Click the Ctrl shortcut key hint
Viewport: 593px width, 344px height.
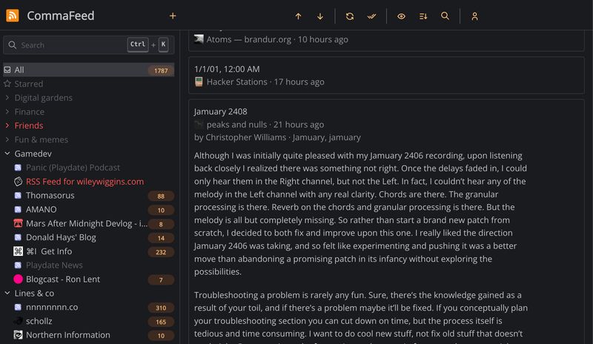[x=138, y=44]
